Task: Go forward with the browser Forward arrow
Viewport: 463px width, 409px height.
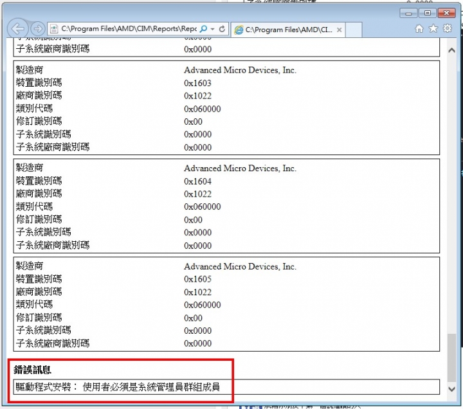Action: point(38,29)
